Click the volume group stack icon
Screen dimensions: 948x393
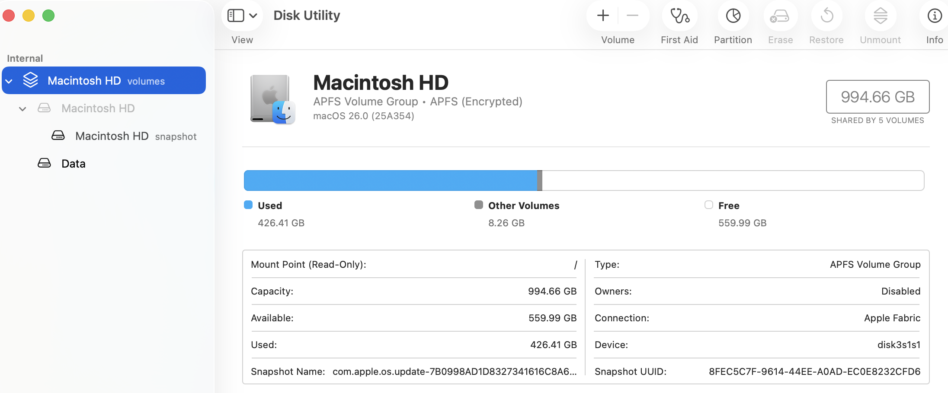pyautogui.click(x=31, y=80)
